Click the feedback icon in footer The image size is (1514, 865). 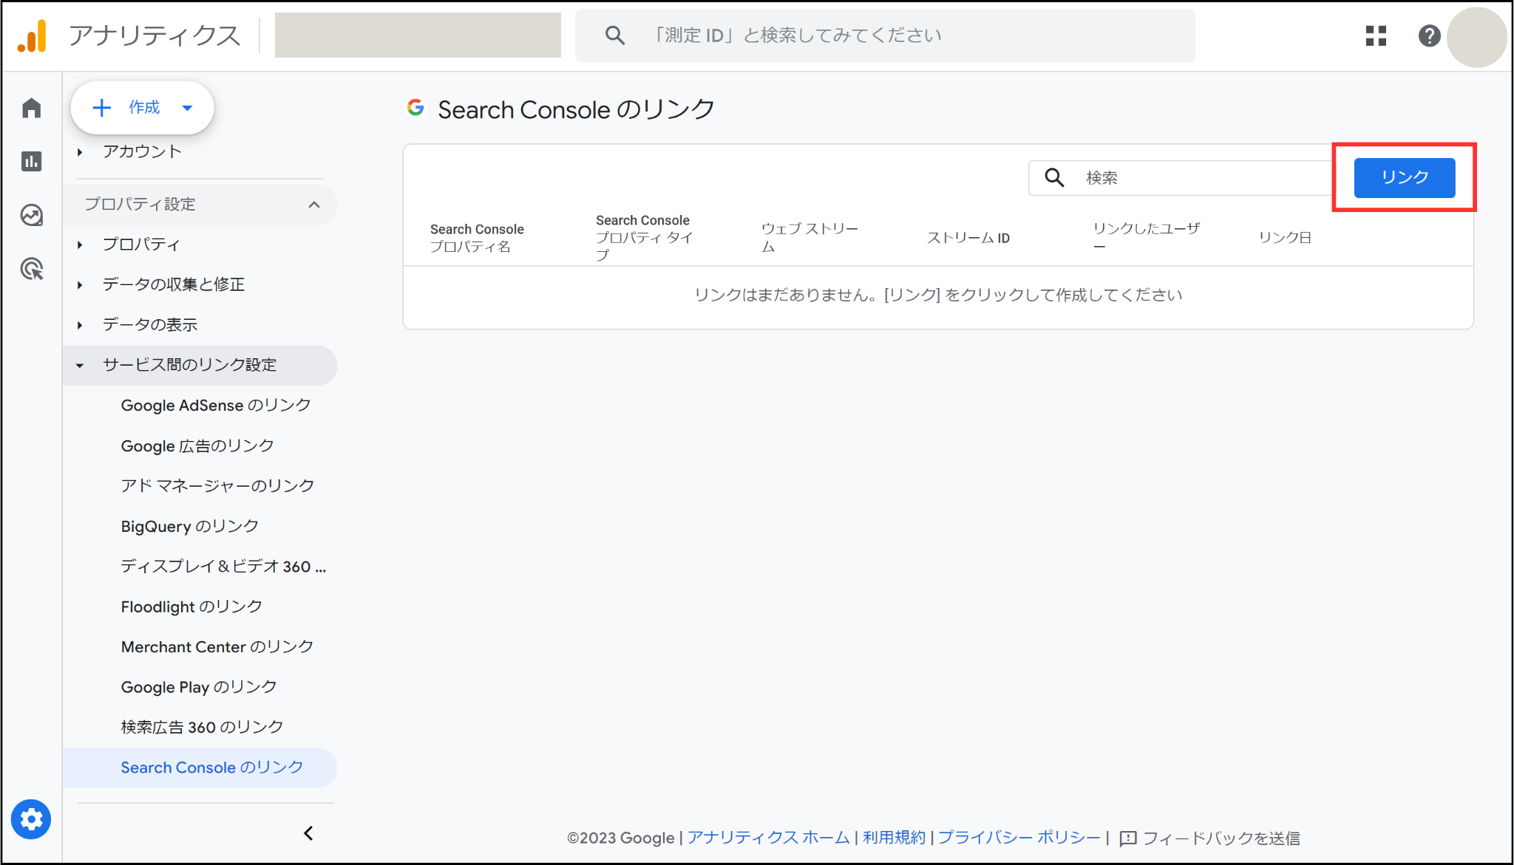click(x=1128, y=838)
